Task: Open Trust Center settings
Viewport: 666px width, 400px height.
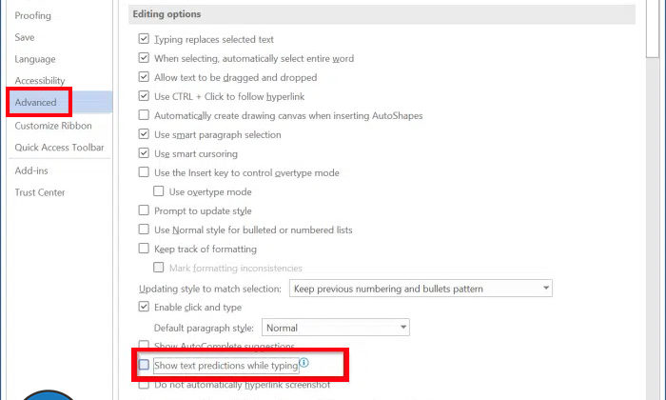Action: 40,192
